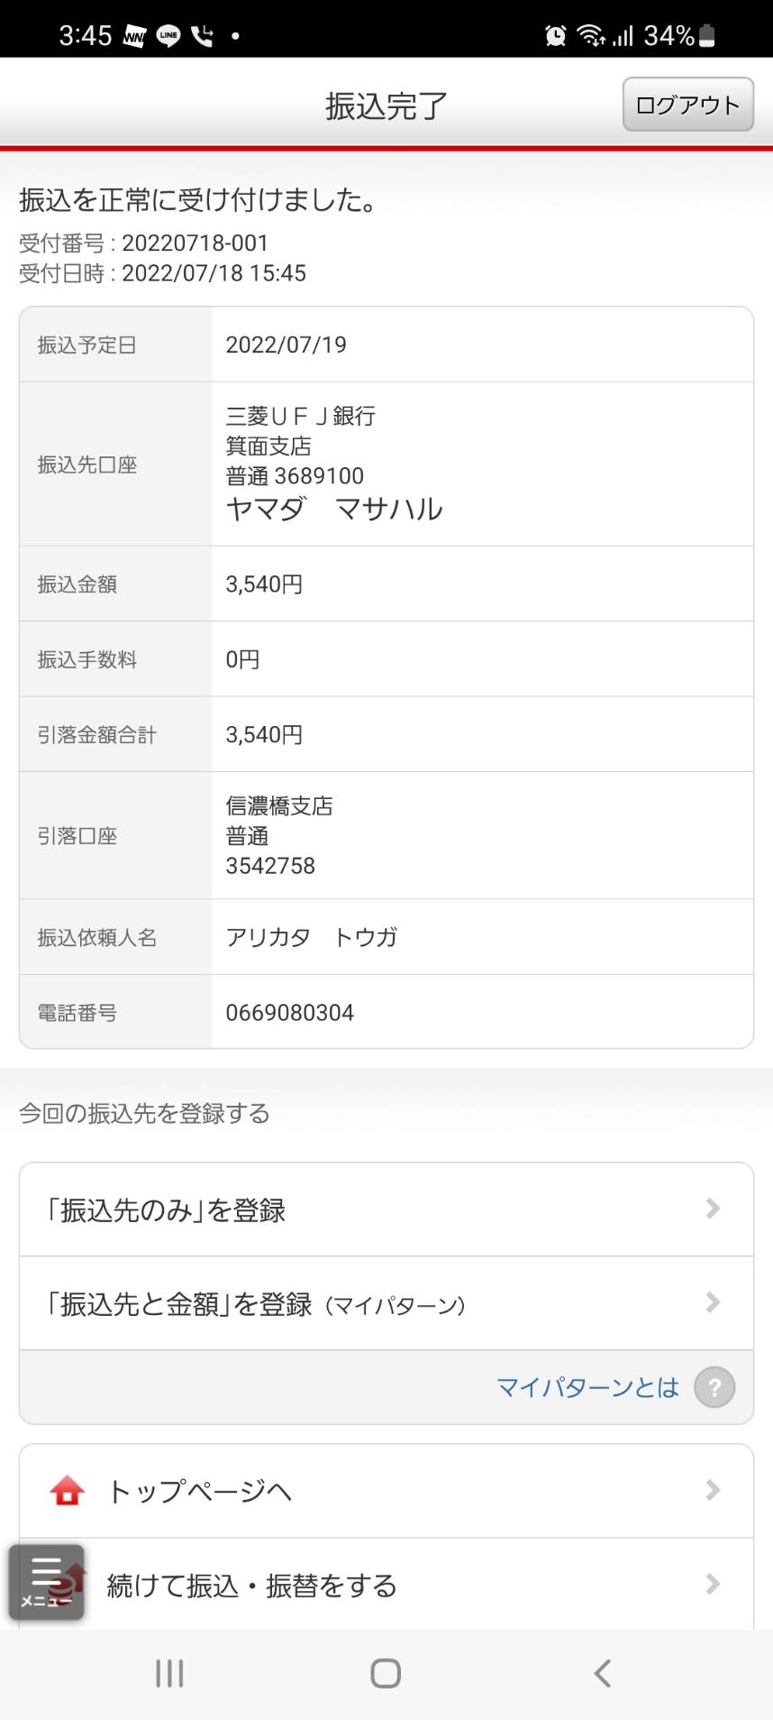Tap the ログアウト button
This screenshot has width=773, height=1720.
[687, 105]
